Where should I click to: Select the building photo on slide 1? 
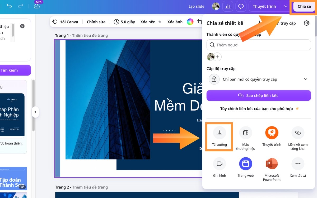pyautogui.click(x=108, y=100)
